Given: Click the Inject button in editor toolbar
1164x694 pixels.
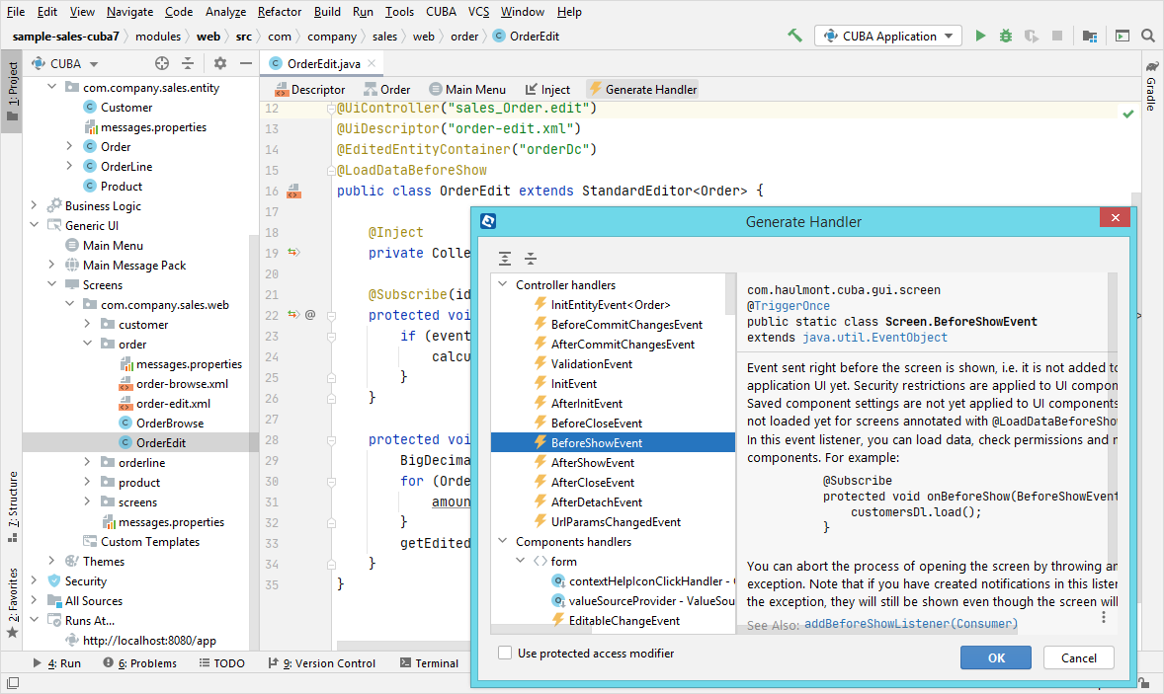Looking at the screenshot, I should (x=546, y=89).
